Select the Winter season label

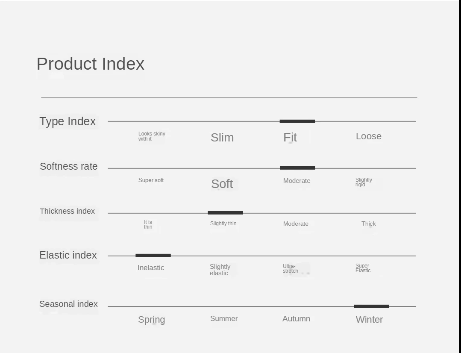pos(369,320)
